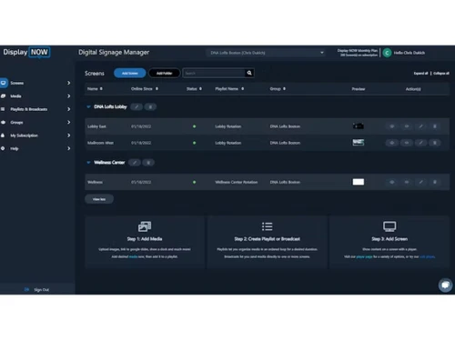Image resolution: width=455 pixels, height=341 pixels.
Task: Click the Collapse all link
Action: tap(441, 74)
